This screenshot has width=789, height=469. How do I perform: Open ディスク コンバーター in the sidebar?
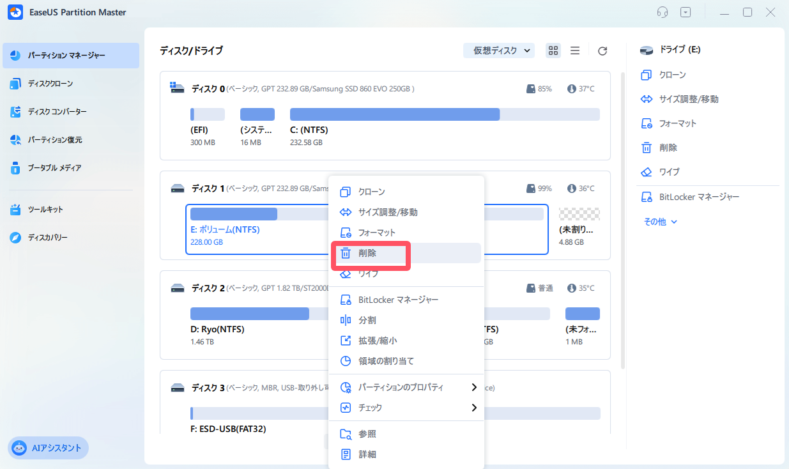point(57,112)
